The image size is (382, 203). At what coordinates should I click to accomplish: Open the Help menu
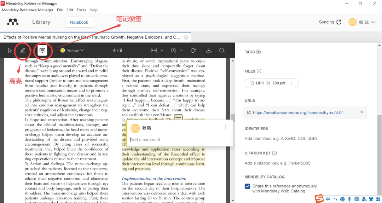[x=93, y=10]
